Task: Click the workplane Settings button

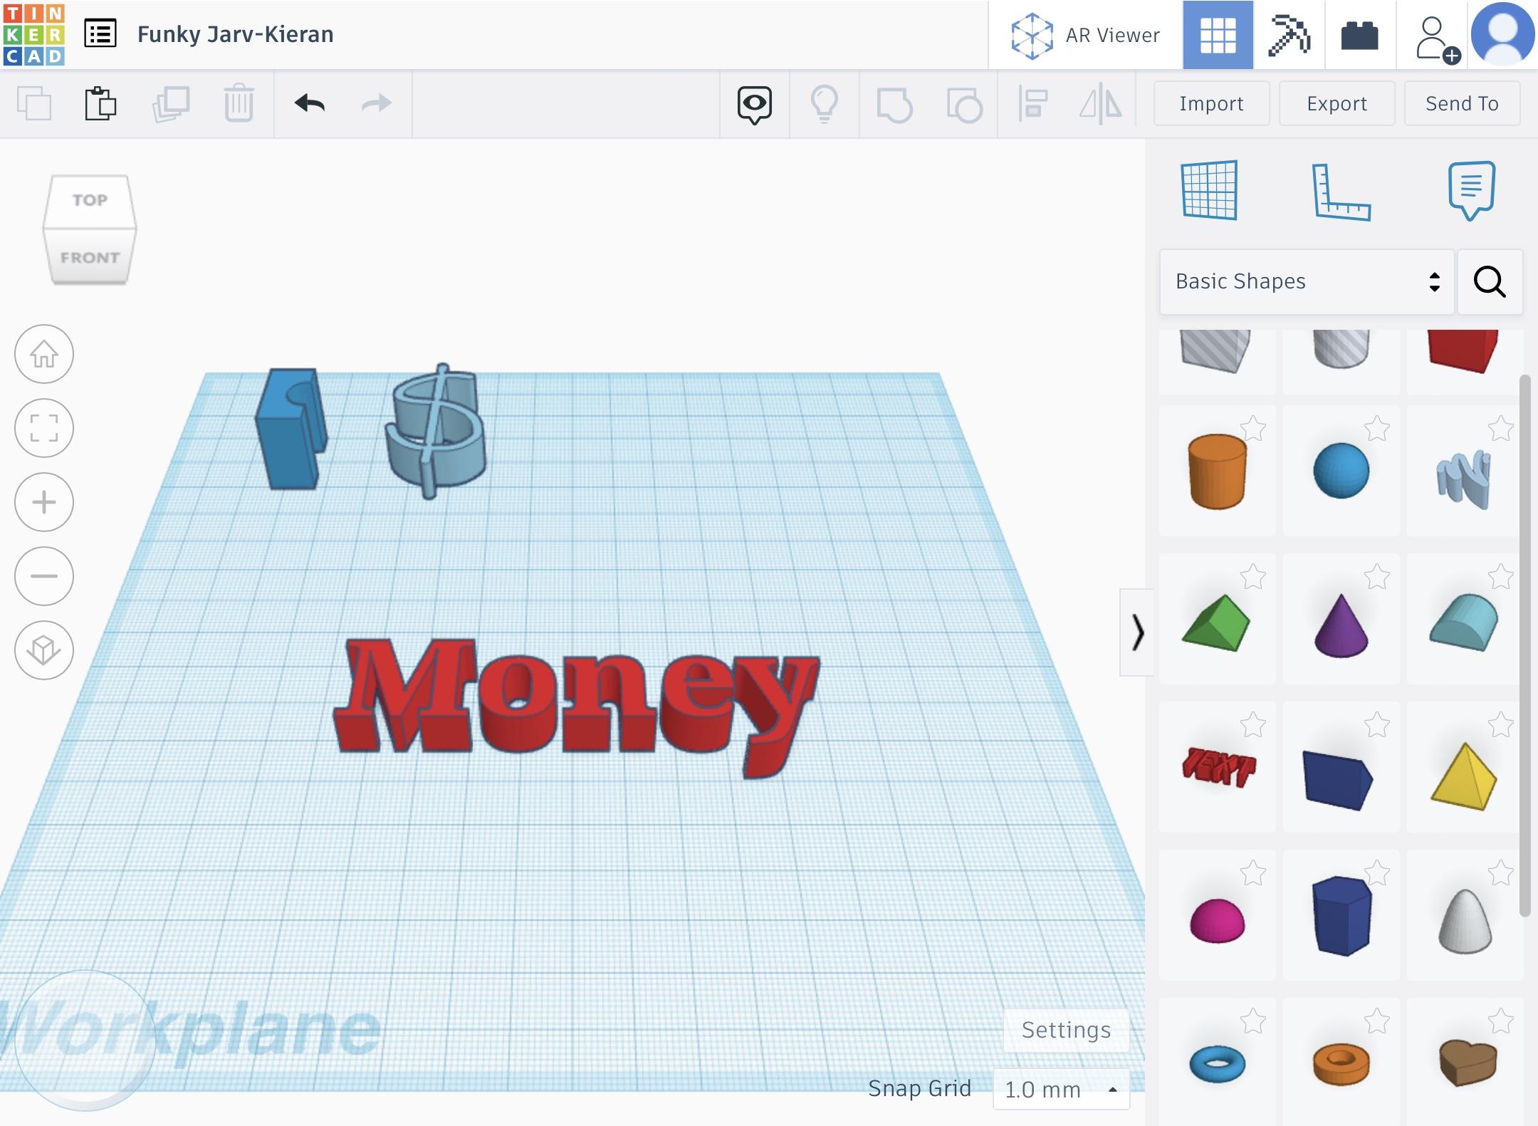Action: coord(1066,1030)
